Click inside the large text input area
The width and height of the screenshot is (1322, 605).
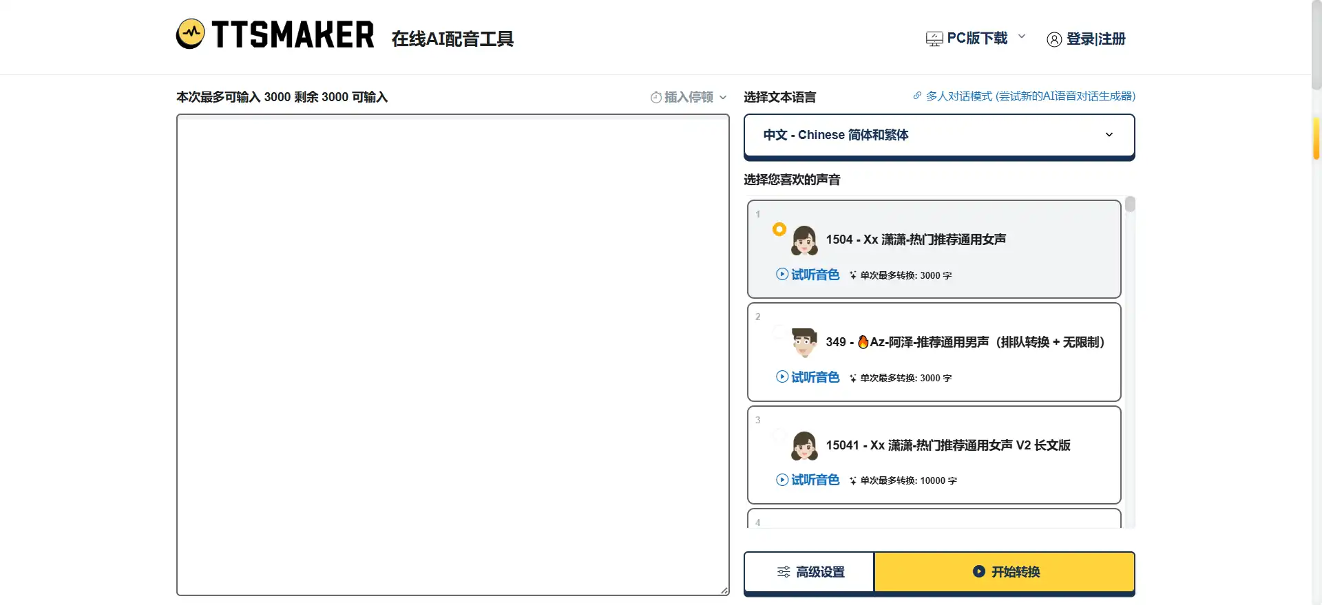pyautogui.click(x=452, y=354)
